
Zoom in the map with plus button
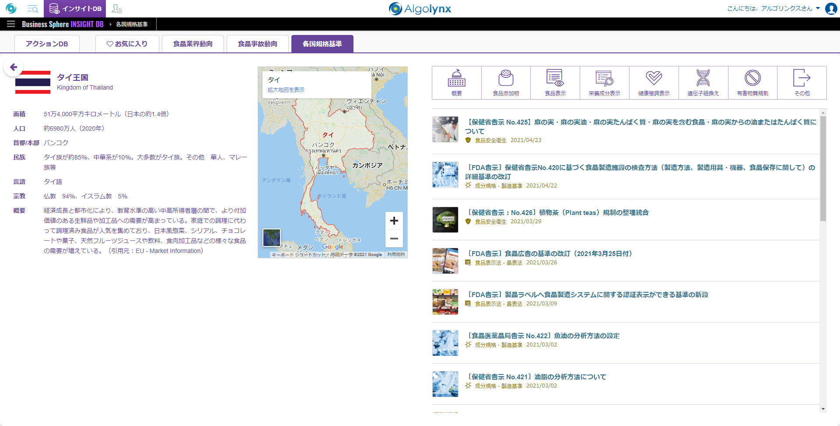[394, 221]
